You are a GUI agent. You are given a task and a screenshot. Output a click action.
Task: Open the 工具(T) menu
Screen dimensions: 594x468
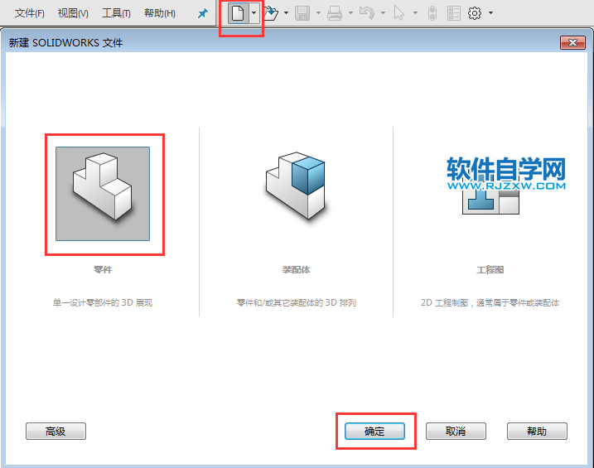tap(116, 13)
